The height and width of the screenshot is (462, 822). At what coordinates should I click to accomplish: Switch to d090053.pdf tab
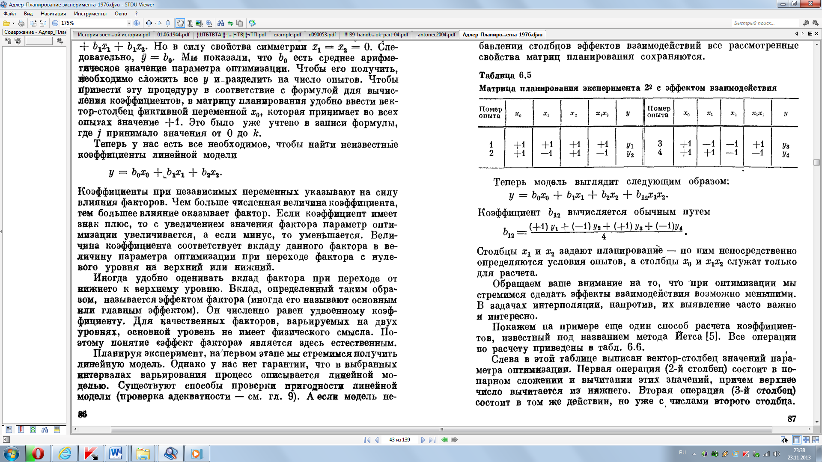(322, 35)
